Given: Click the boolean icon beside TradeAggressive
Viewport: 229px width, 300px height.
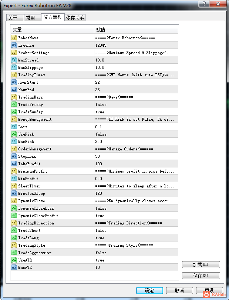Looking at the screenshot, I should click(14, 253).
